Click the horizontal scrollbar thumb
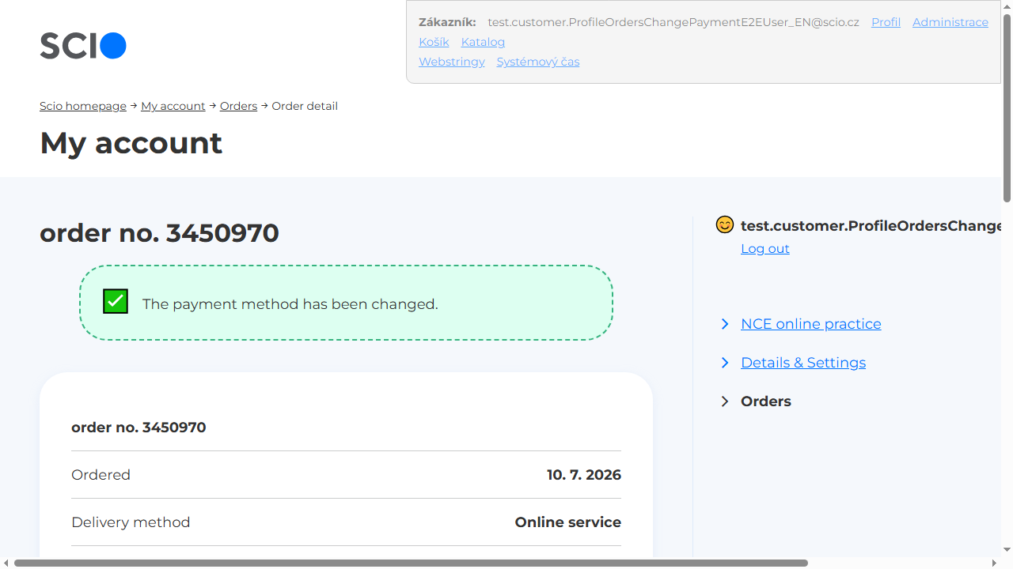The width and height of the screenshot is (1013, 569). click(x=411, y=563)
